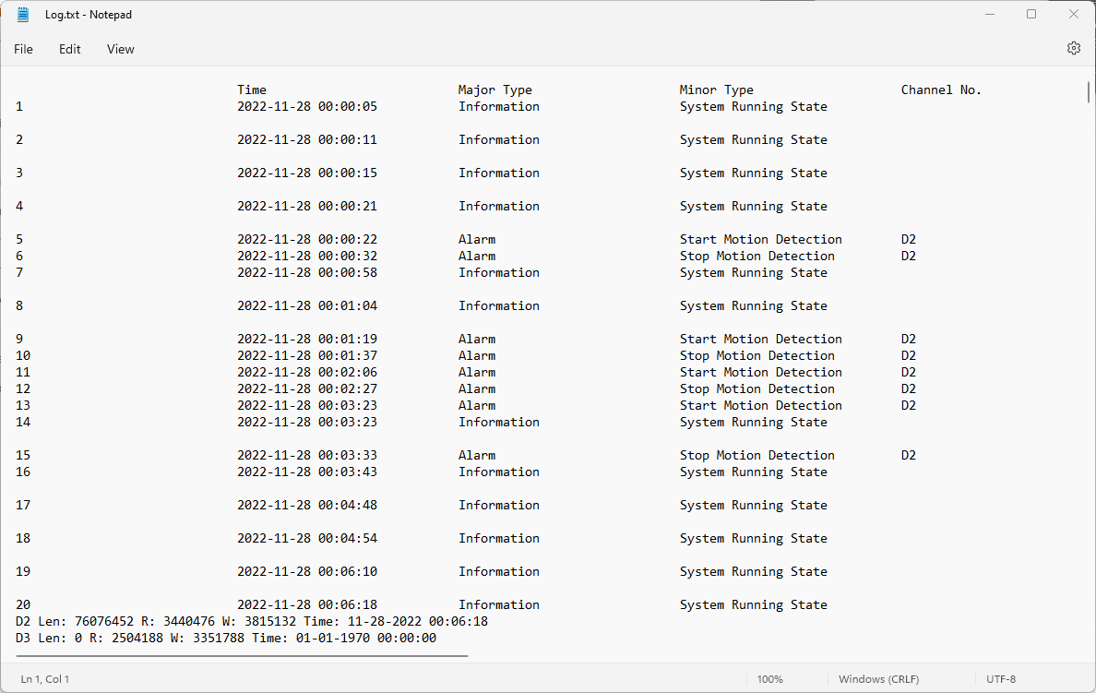This screenshot has width=1096, height=693.
Task: Click the UTF-8 encoding indicator
Action: (x=1001, y=678)
